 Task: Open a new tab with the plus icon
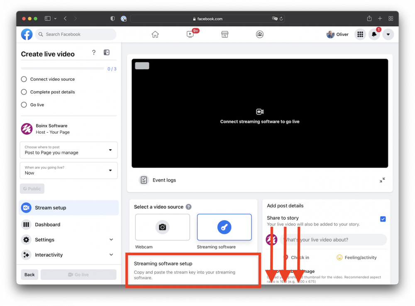pos(380,19)
